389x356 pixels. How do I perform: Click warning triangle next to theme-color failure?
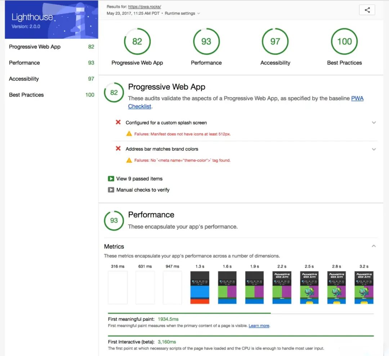click(x=129, y=160)
